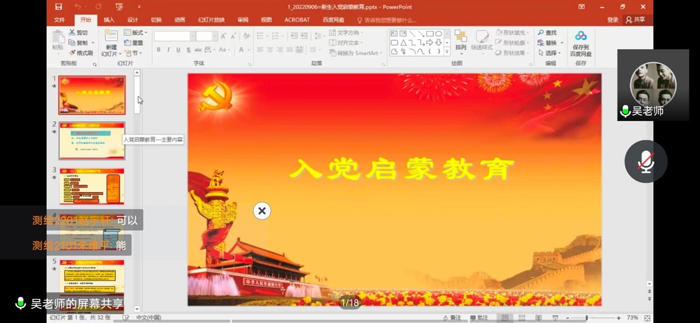Select the oval shape in shapes gallery
The image size is (700, 323).
439,33
